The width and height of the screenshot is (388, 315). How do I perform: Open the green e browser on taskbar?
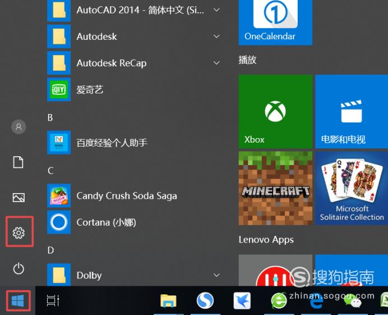point(279,300)
